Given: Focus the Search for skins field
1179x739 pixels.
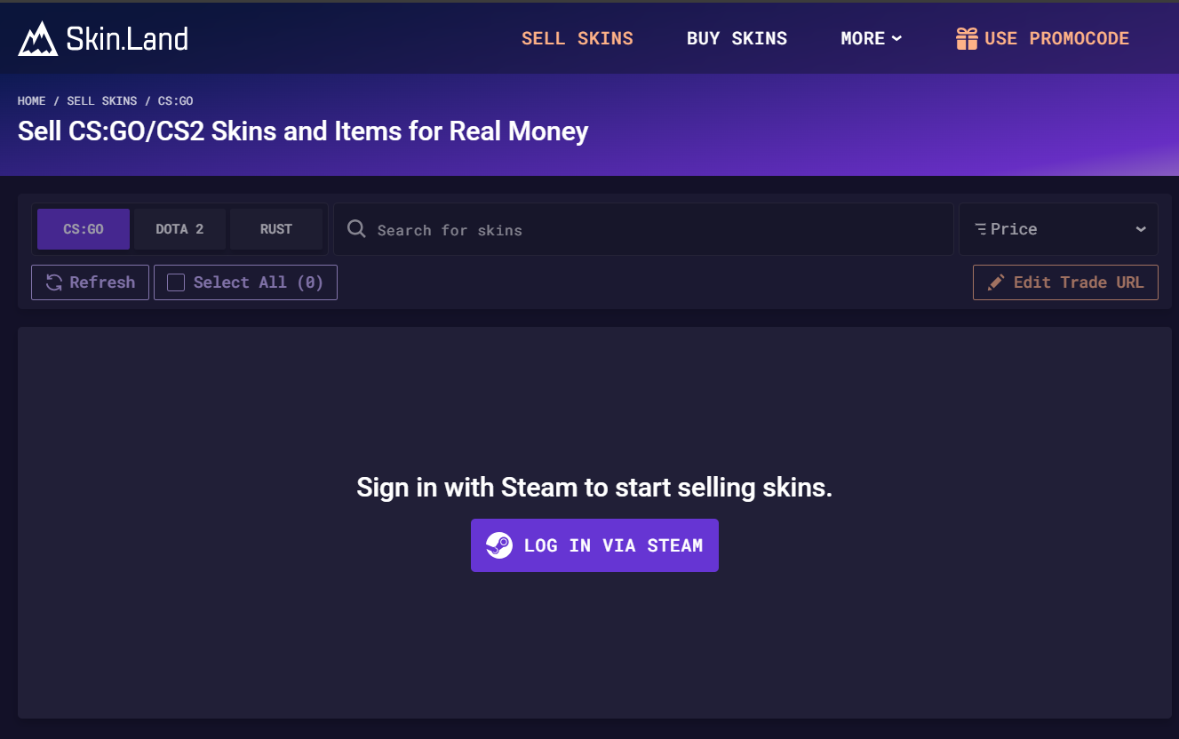Looking at the screenshot, I should (643, 229).
